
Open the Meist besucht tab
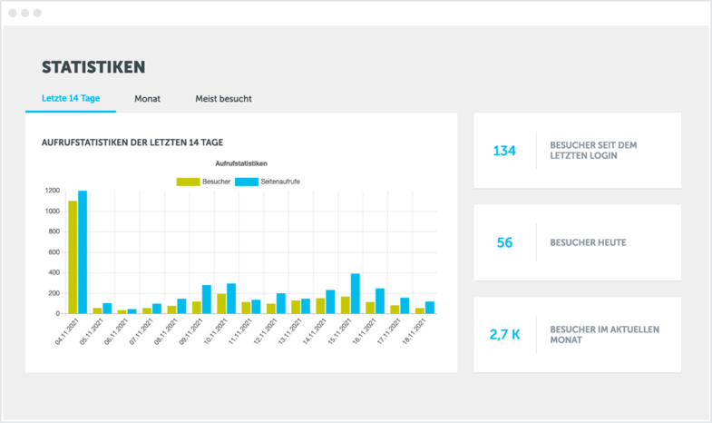tap(223, 98)
